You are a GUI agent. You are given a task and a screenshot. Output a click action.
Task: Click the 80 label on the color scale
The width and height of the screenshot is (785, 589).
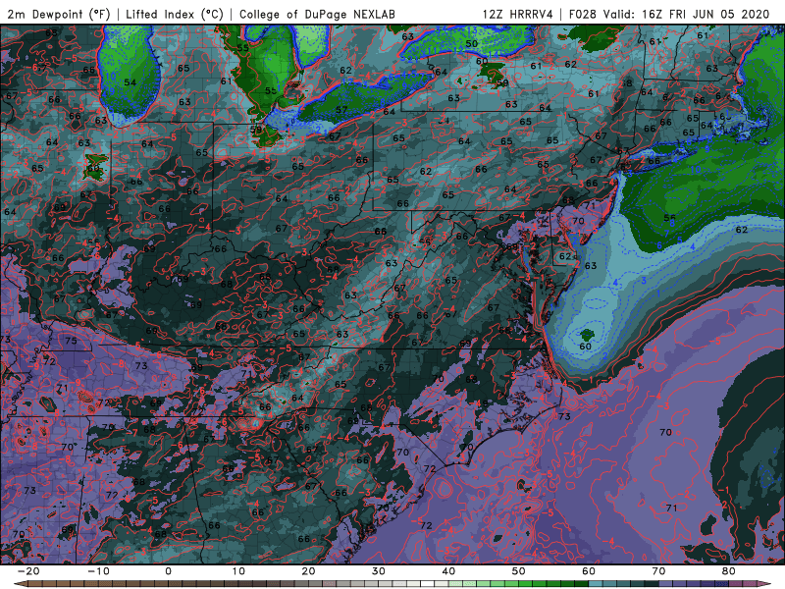tap(729, 571)
